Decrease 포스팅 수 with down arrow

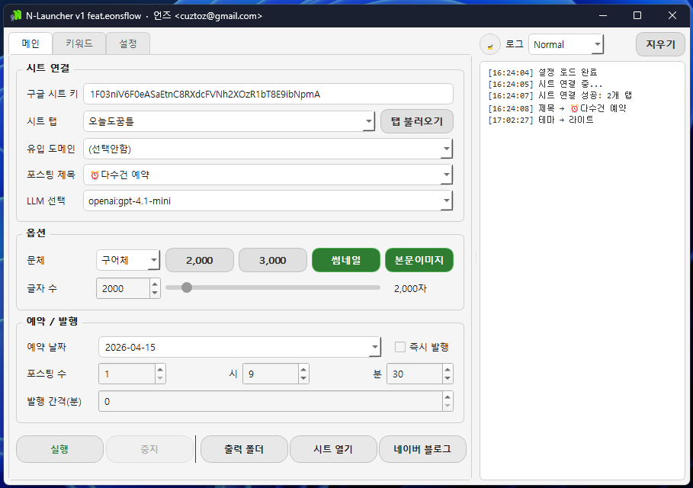[x=160, y=379]
